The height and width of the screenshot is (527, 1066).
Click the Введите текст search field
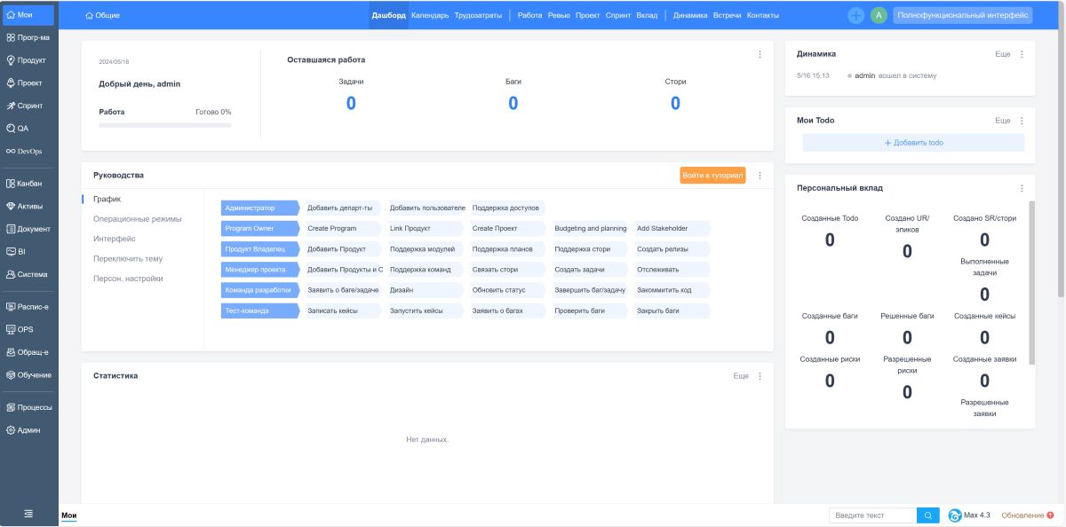tap(873, 515)
